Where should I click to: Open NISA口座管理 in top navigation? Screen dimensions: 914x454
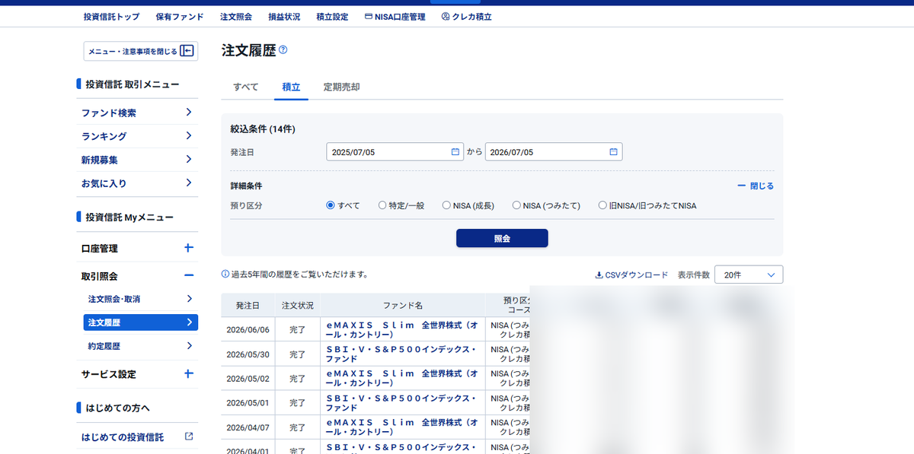tap(395, 17)
